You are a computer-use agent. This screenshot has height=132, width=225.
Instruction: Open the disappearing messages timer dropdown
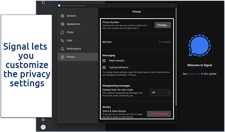tap(160, 92)
